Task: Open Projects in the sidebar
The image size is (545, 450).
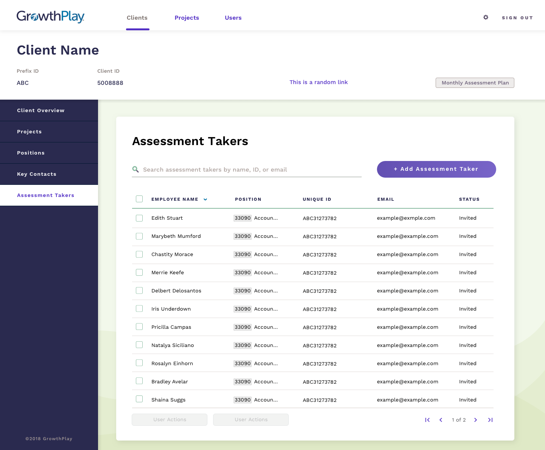Action: coord(49,131)
